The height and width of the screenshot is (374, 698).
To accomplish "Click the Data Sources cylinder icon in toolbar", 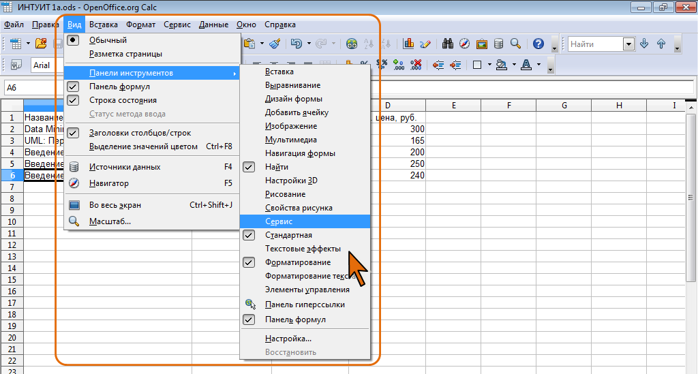I will (x=498, y=44).
